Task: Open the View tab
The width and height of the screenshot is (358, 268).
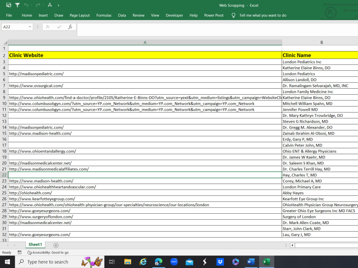Action: [155, 15]
